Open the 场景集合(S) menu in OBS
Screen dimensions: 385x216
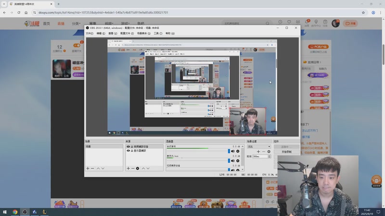[143, 33]
